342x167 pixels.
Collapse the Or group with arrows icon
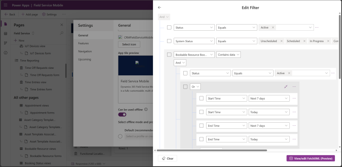(286, 86)
